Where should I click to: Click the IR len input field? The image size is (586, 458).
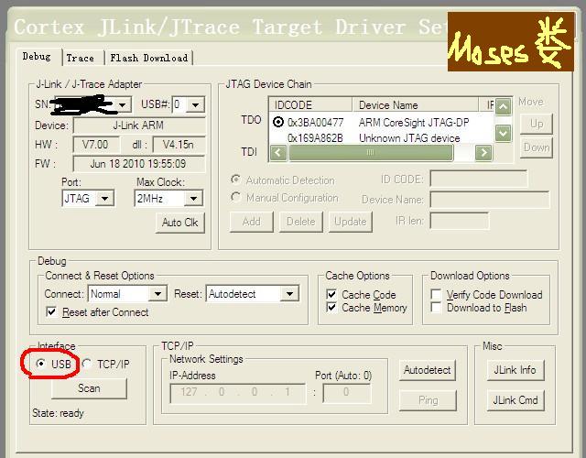click(x=460, y=221)
